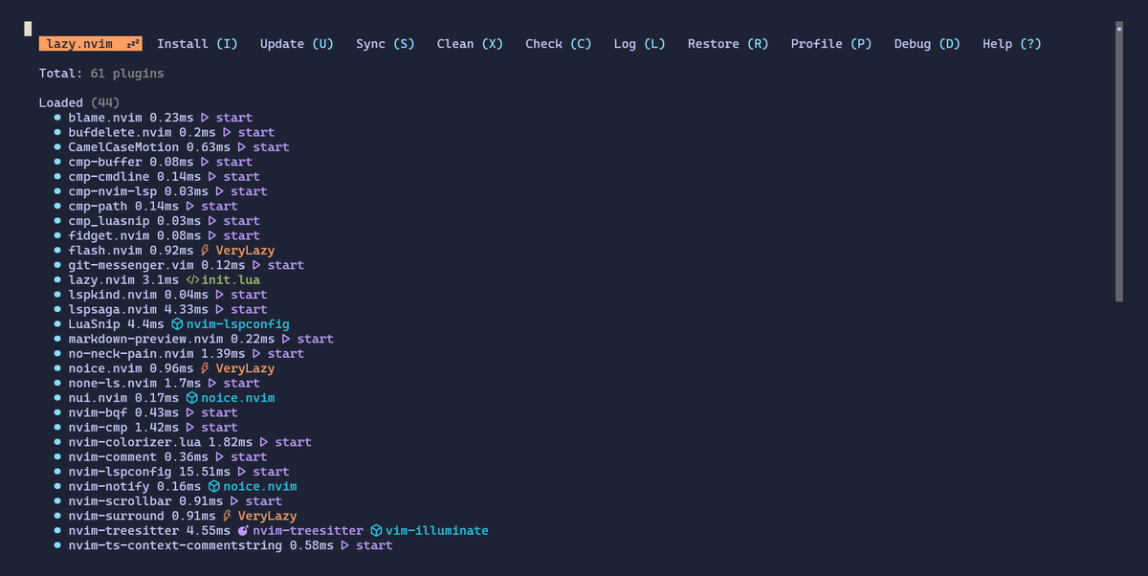This screenshot has width=1148, height=576.
Task: Select the Clean (X) menu item
Action: 470,44
